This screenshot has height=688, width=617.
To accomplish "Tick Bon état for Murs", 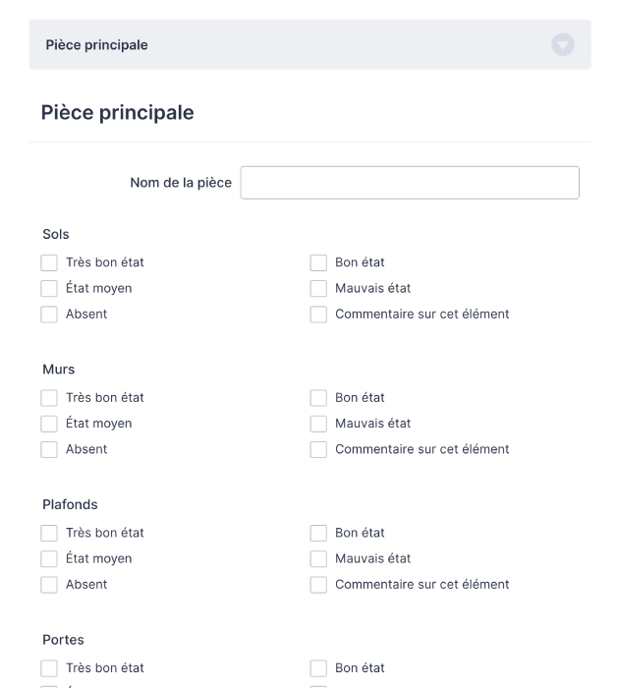I will click(318, 398).
